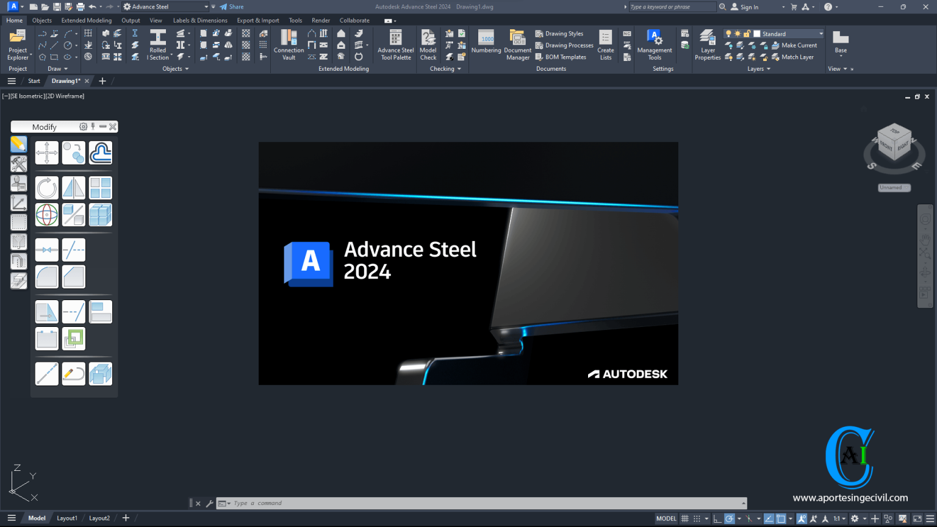Expand the Checking panel
Viewport: 937px width, 527px height.
pyautogui.click(x=445, y=69)
